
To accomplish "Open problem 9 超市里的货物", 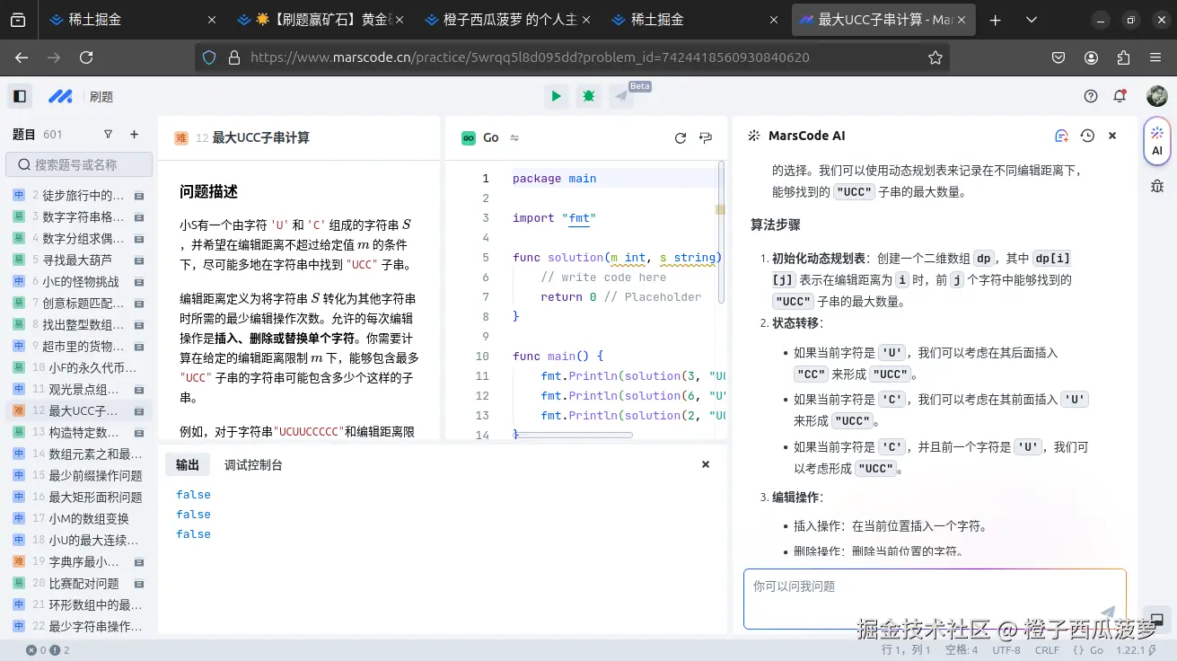I will click(x=78, y=346).
